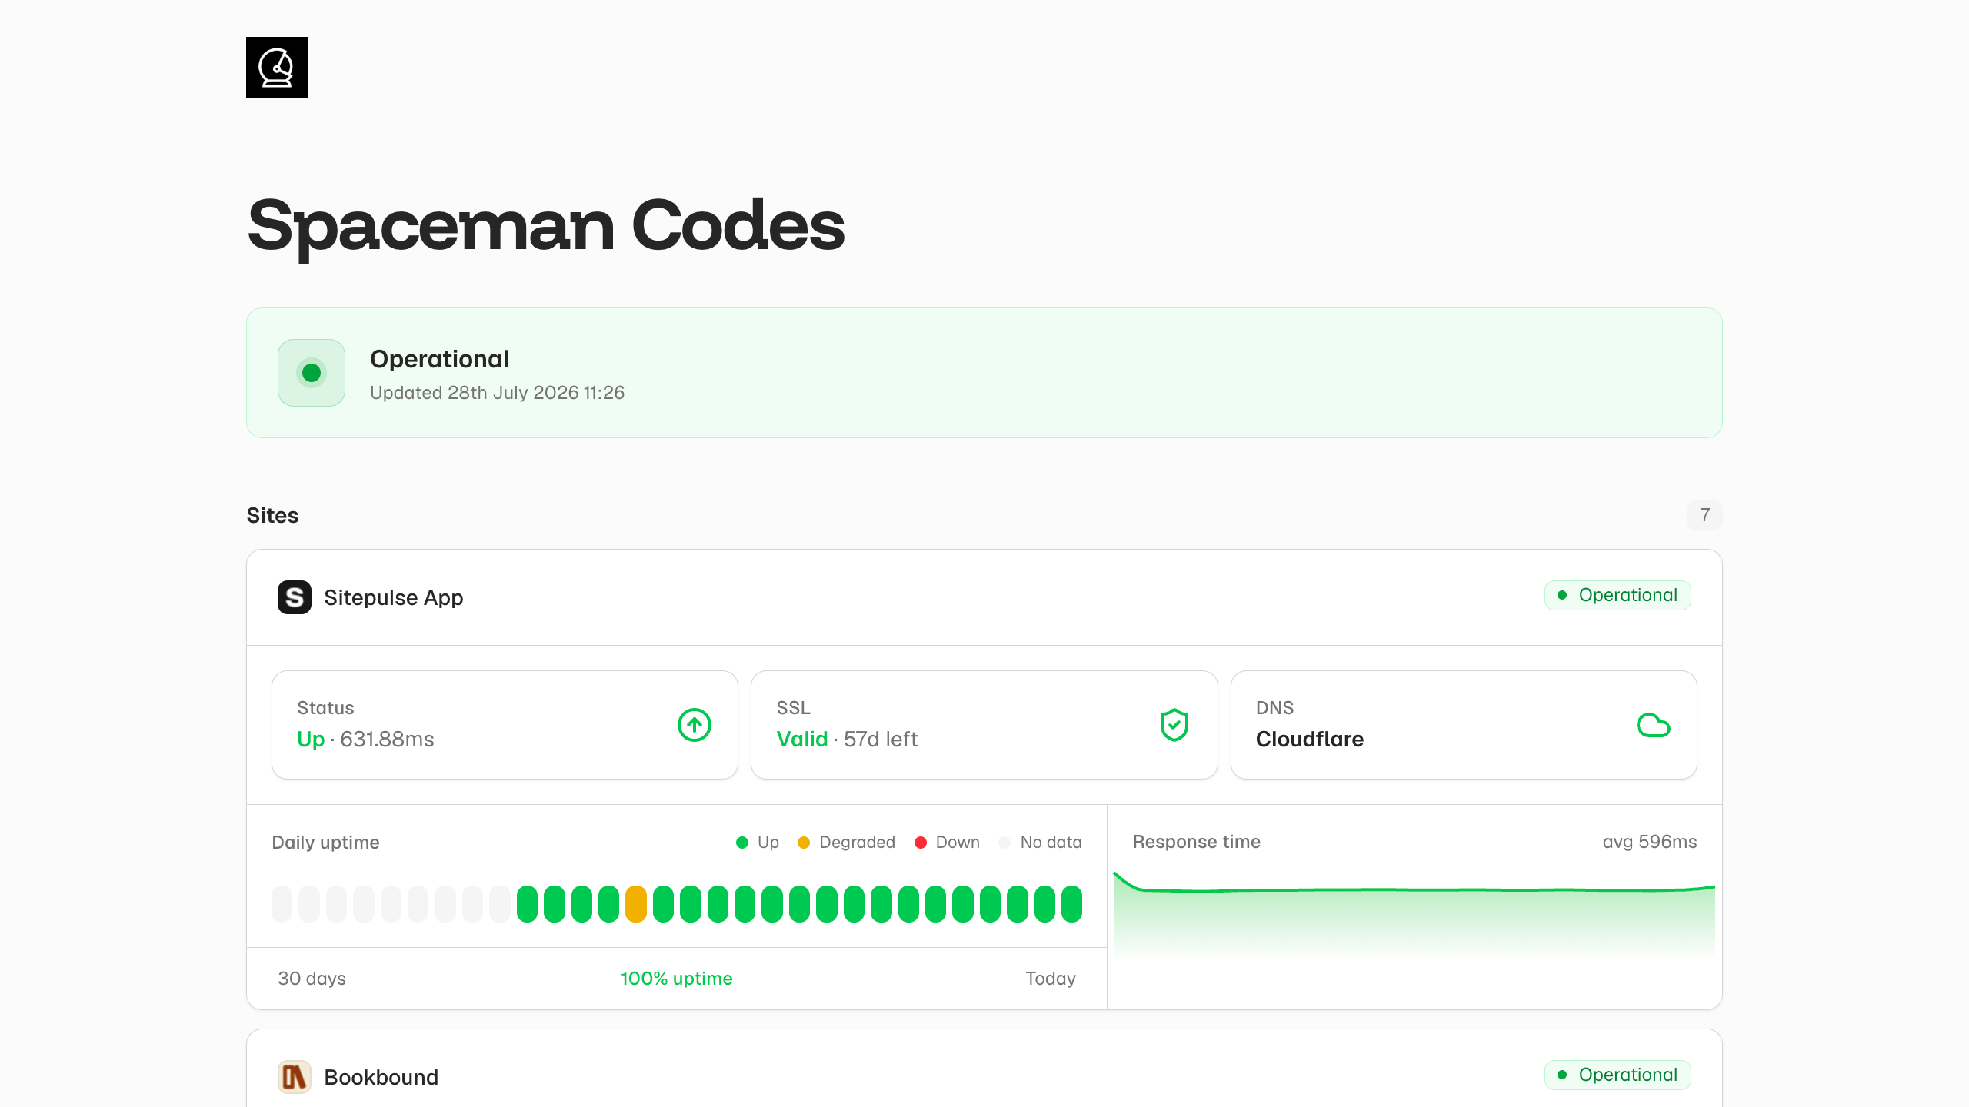
Task: Click the up arrow icon in Status card
Action: [x=695, y=725]
